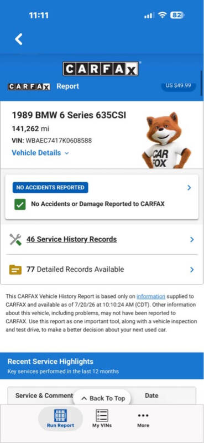204x443 pixels.
Task: Click the wrench and screwdriver service icon
Action: (15, 240)
